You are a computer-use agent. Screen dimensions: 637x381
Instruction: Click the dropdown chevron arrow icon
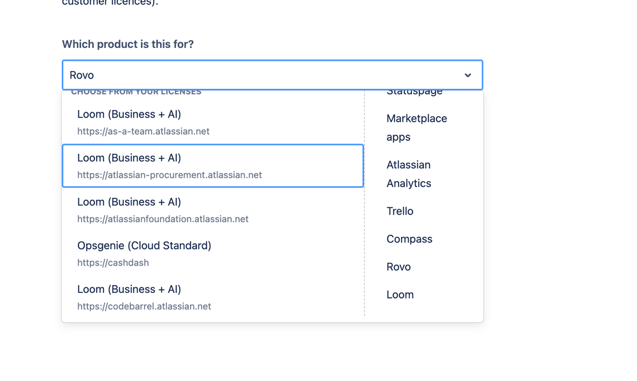pyautogui.click(x=467, y=75)
